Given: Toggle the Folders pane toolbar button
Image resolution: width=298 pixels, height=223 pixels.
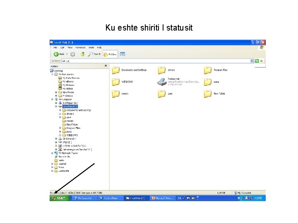Looking at the screenshot, I should coord(110,55).
